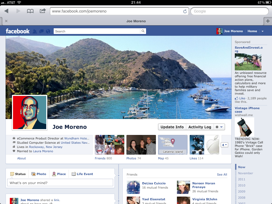
Task: Open the Activity Log
Action: [x=200, y=127]
